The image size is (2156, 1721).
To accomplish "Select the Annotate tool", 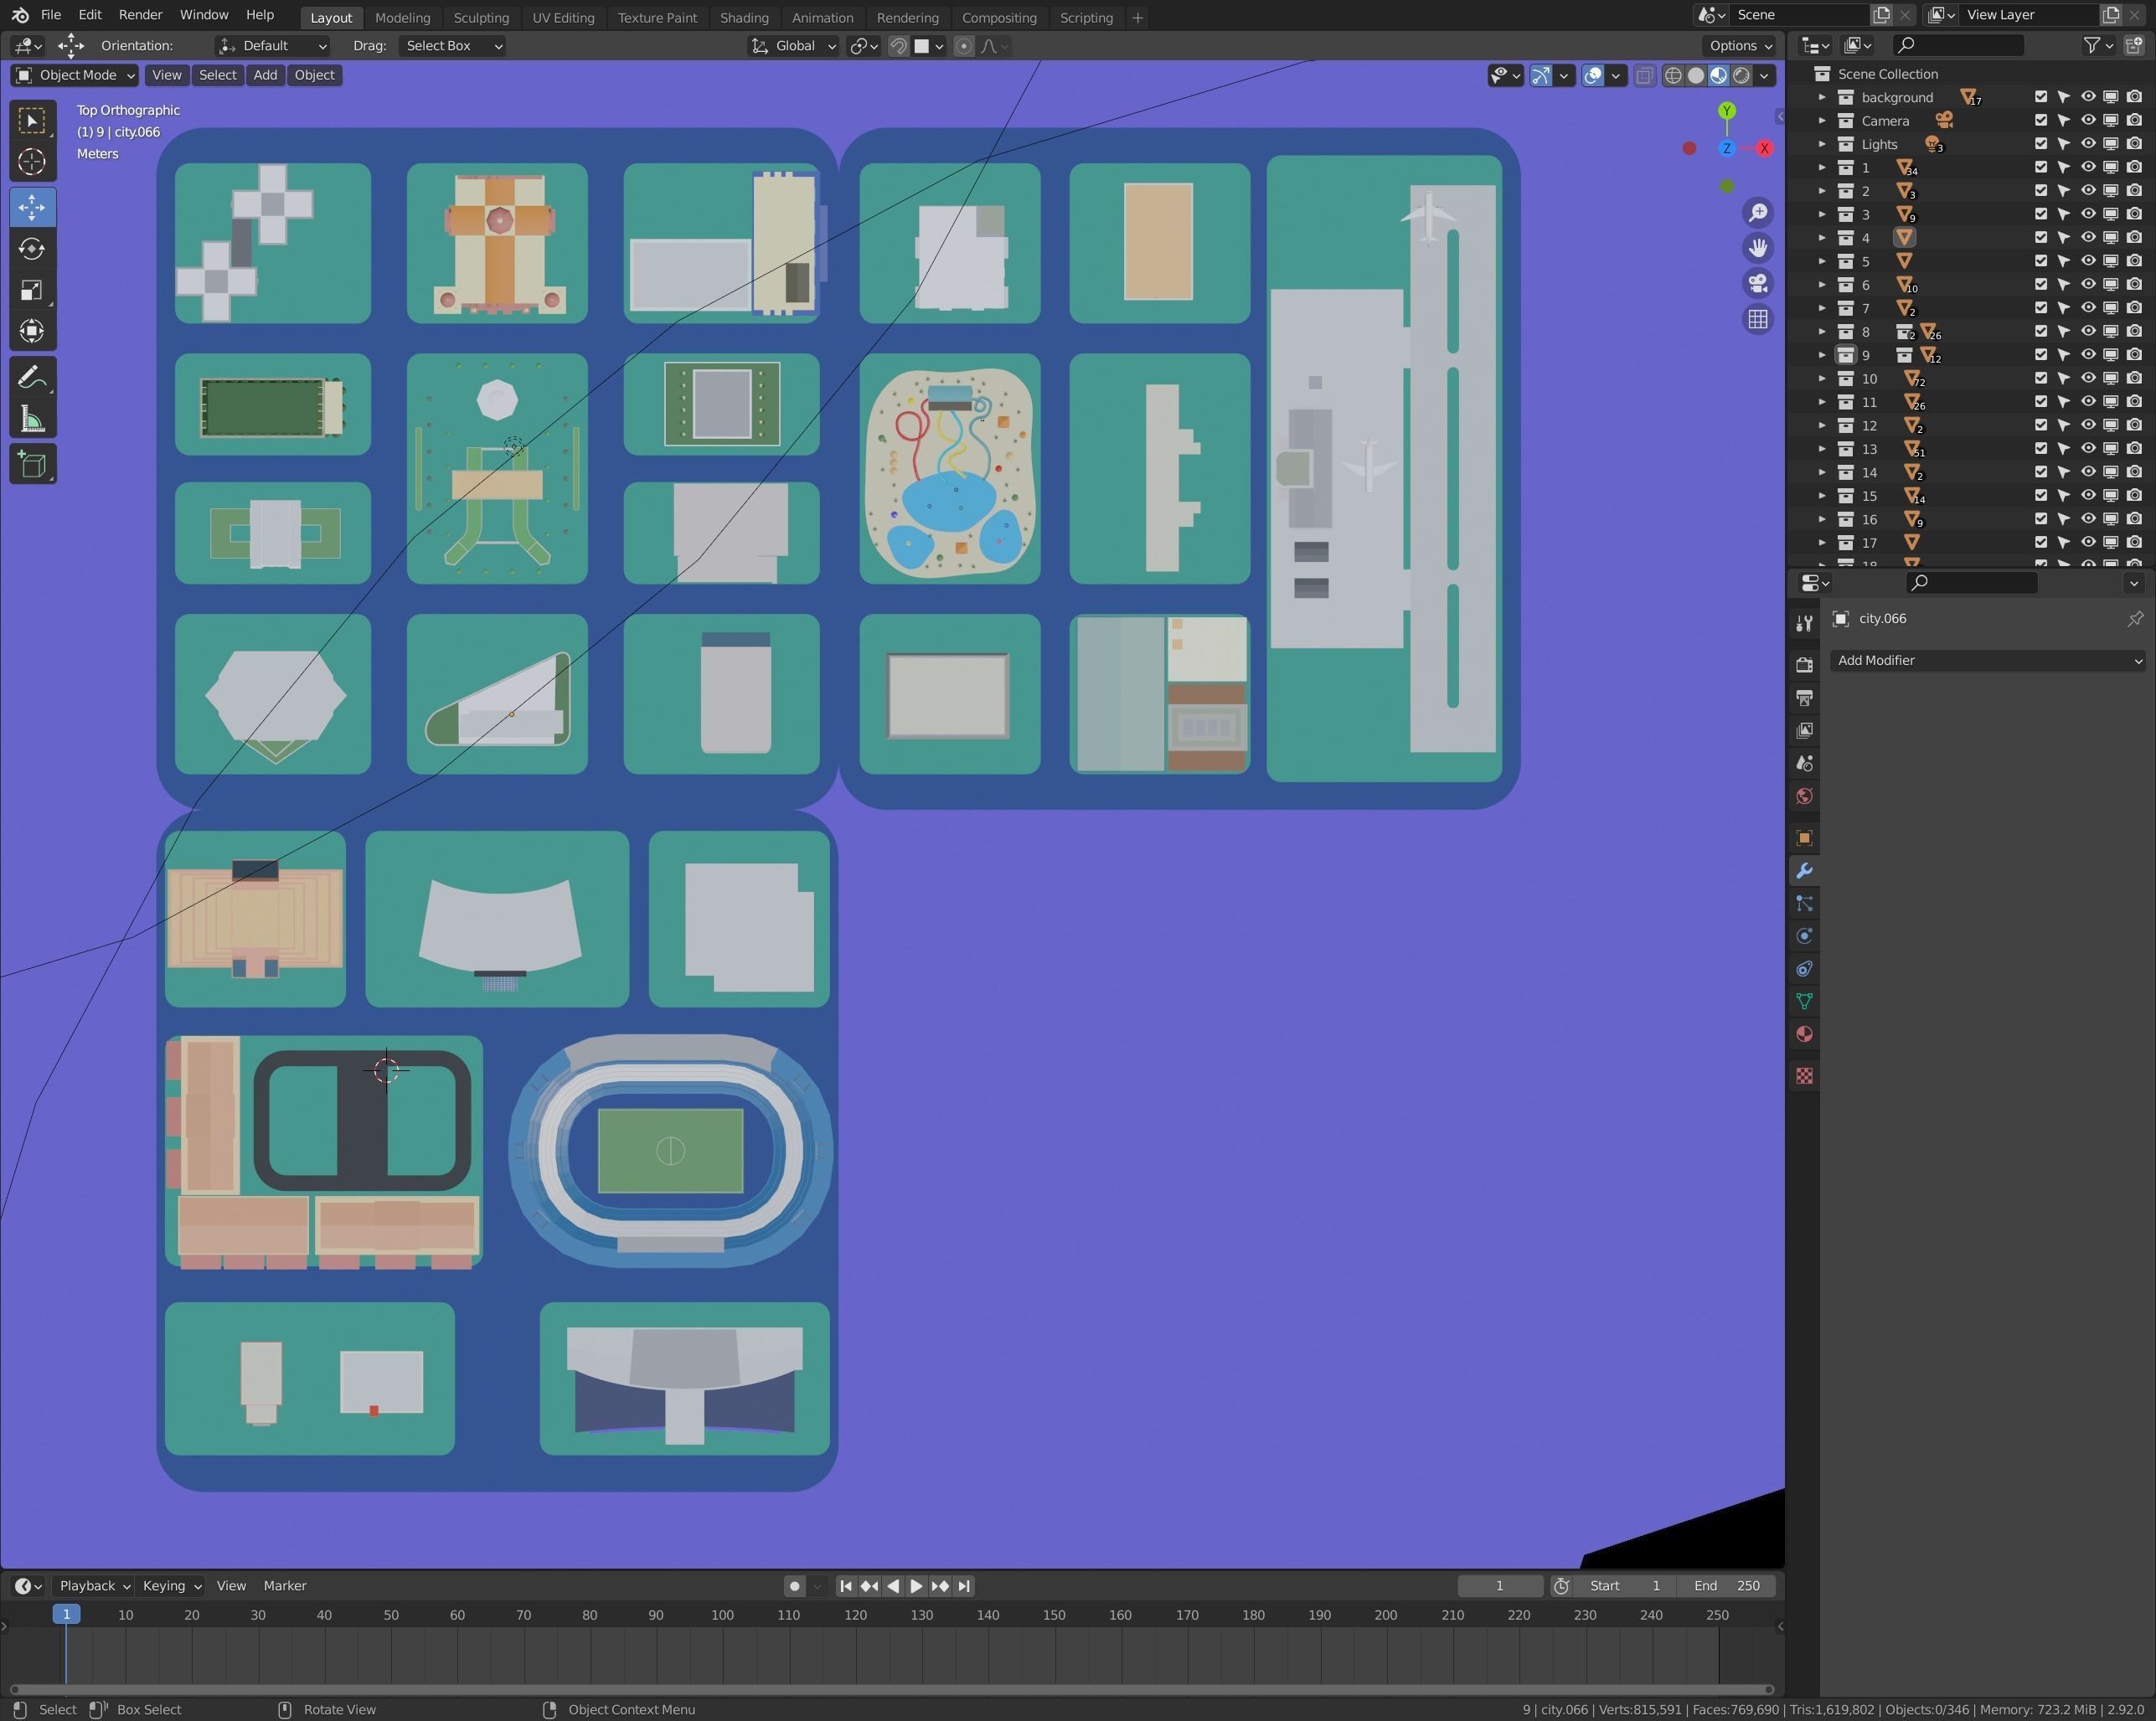I will pyautogui.click(x=32, y=377).
